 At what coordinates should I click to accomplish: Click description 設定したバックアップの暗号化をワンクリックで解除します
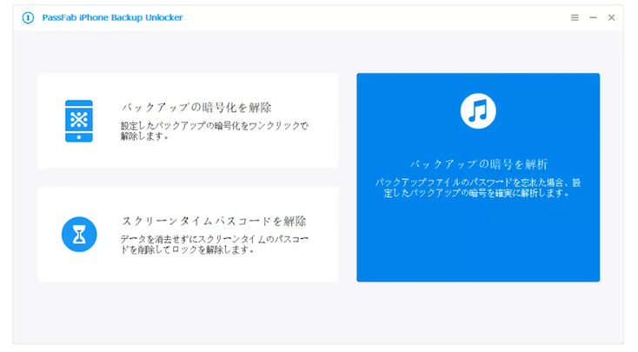(x=215, y=131)
